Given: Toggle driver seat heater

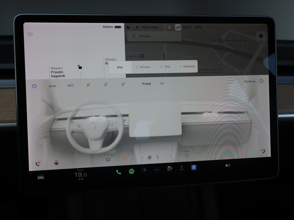Looking at the screenshot, I should [x=38, y=164].
